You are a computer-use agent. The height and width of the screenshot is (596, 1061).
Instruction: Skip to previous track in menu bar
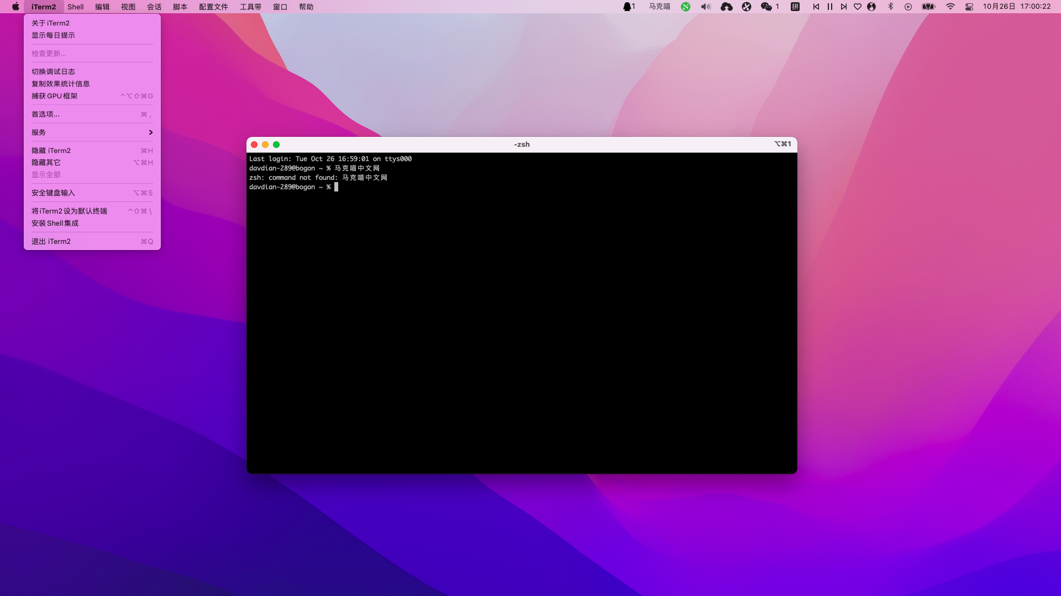816,7
